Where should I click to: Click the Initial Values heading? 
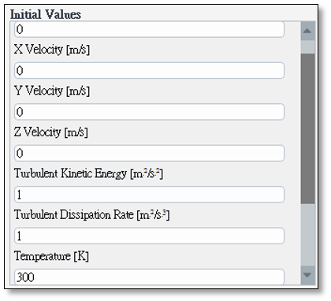pyautogui.click(x=46, y=14)
